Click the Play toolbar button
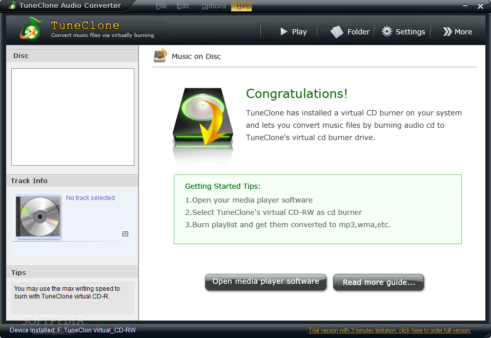The width and height of the screenshot is (491, 338). click(x=293, y=32)
